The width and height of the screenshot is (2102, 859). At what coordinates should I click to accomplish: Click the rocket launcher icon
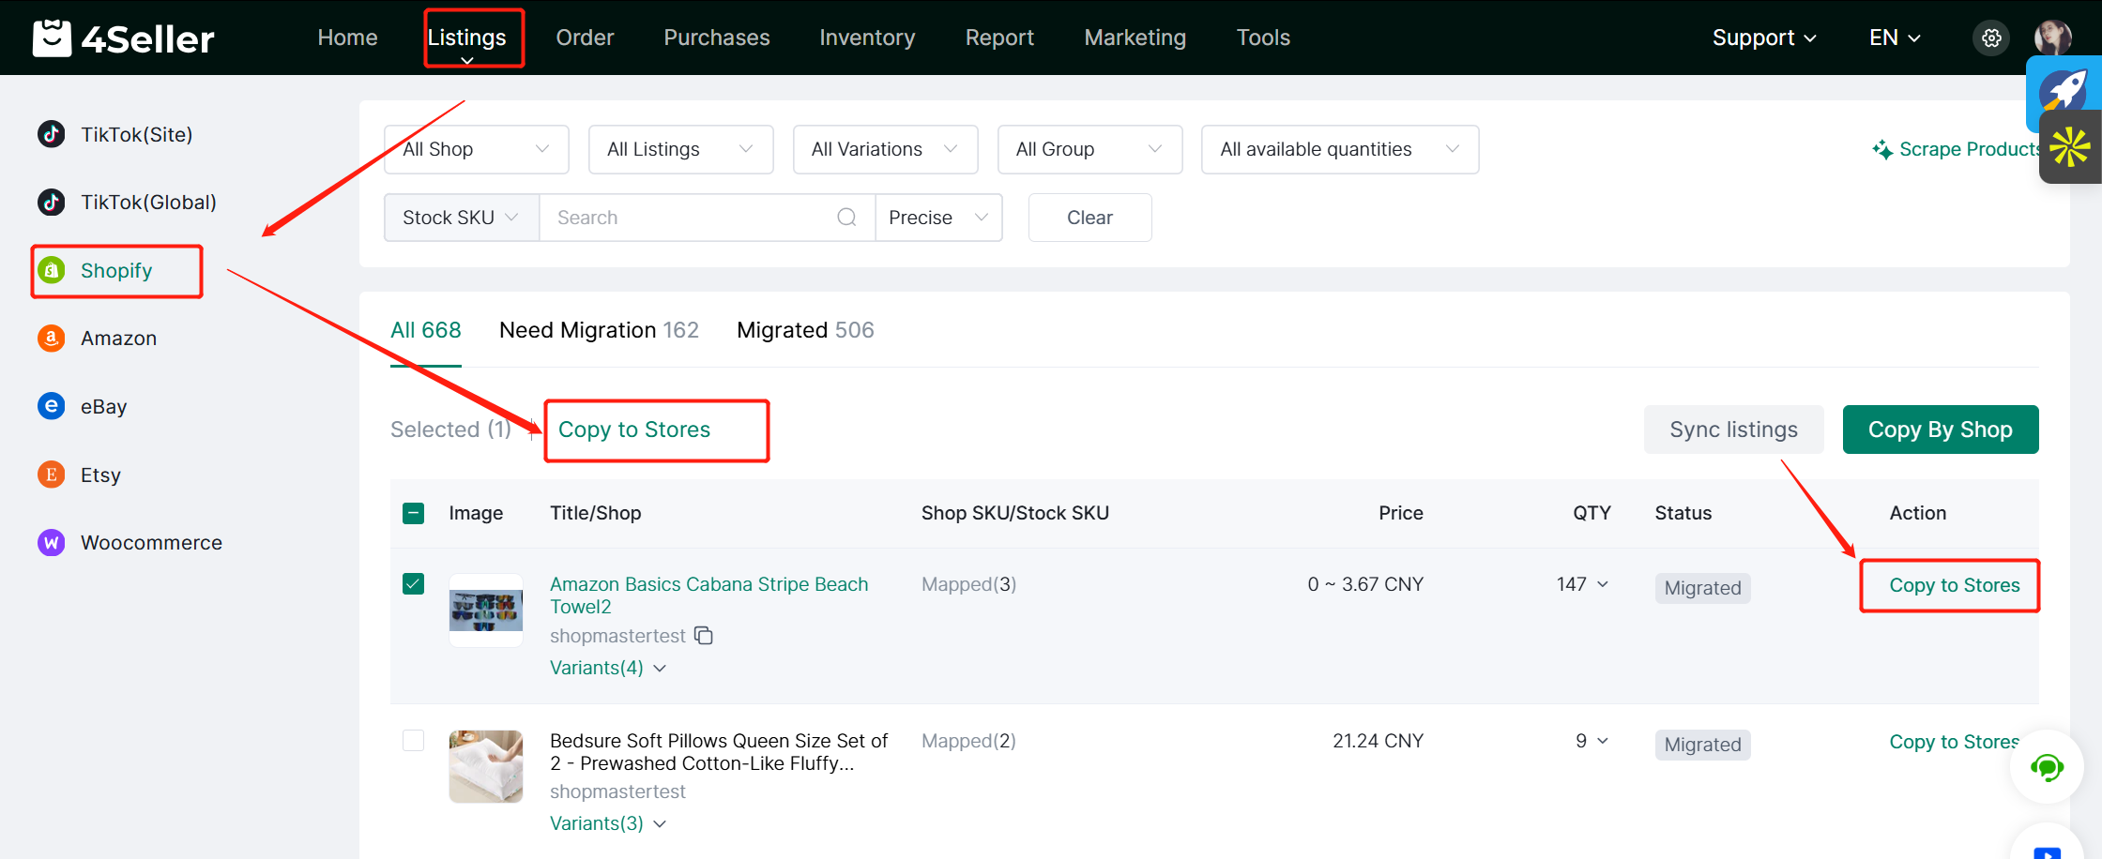click(2064, 91)
